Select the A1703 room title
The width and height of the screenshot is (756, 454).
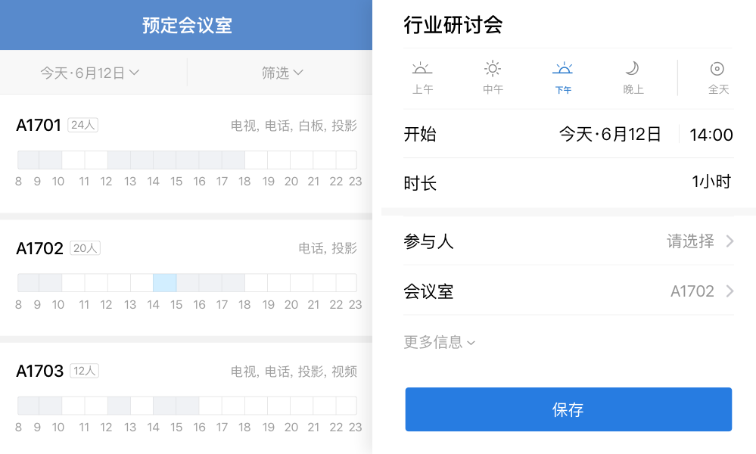pyautogui.click(x=39, y=371)
